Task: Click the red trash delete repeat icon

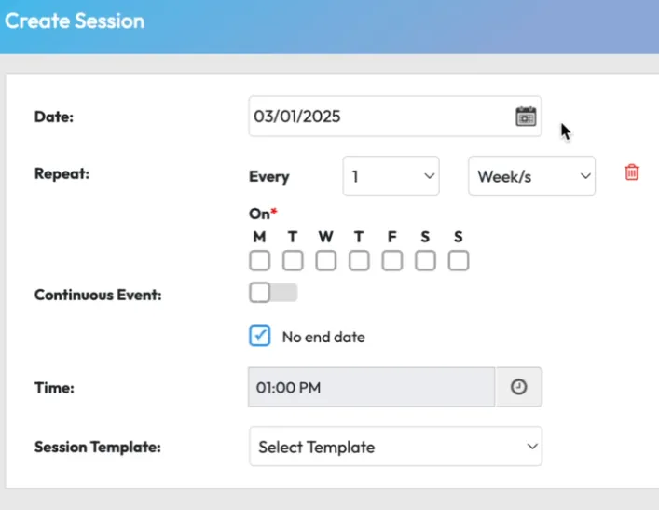Action: pos(632,172)
